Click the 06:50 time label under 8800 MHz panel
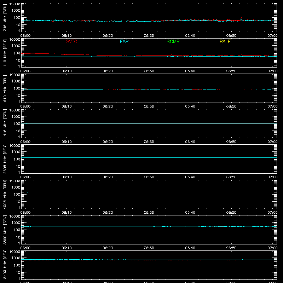 231,248
